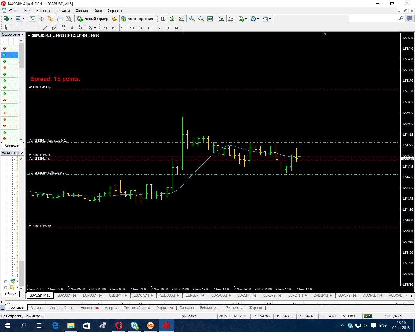The height and width of the screenshot is (332, 415).
Task: Open the Графики menu
Action: click(63, 11)
